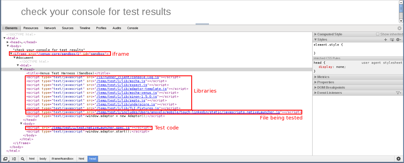Viewport: 404px width, 163px height.
Task: Open the nativeLauncher.js file link
Action: coord(188,112)
